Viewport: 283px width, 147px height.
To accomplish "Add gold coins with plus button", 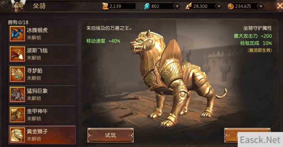I will (x=261, y=6).
